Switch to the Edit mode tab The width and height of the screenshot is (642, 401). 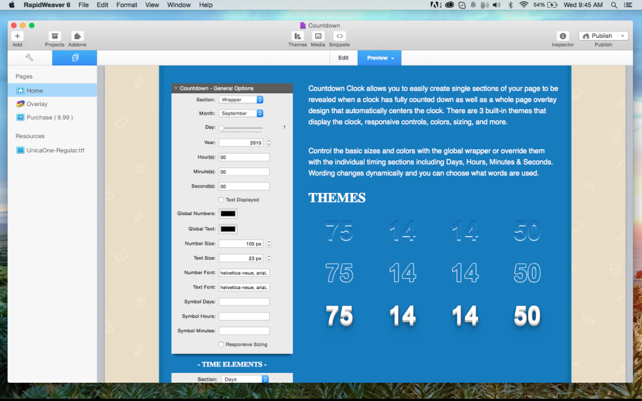343,58
